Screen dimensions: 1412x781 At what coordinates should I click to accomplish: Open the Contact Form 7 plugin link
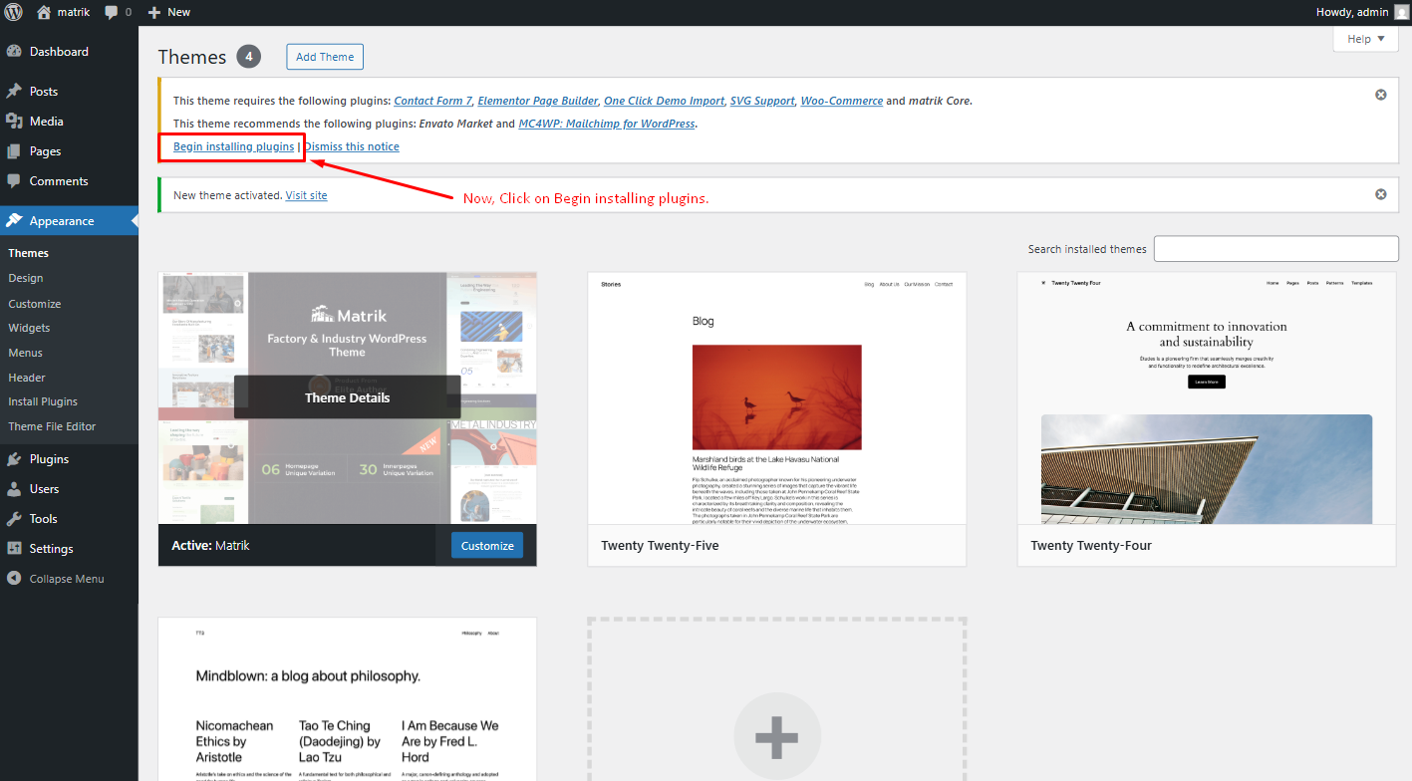point(432,101)
